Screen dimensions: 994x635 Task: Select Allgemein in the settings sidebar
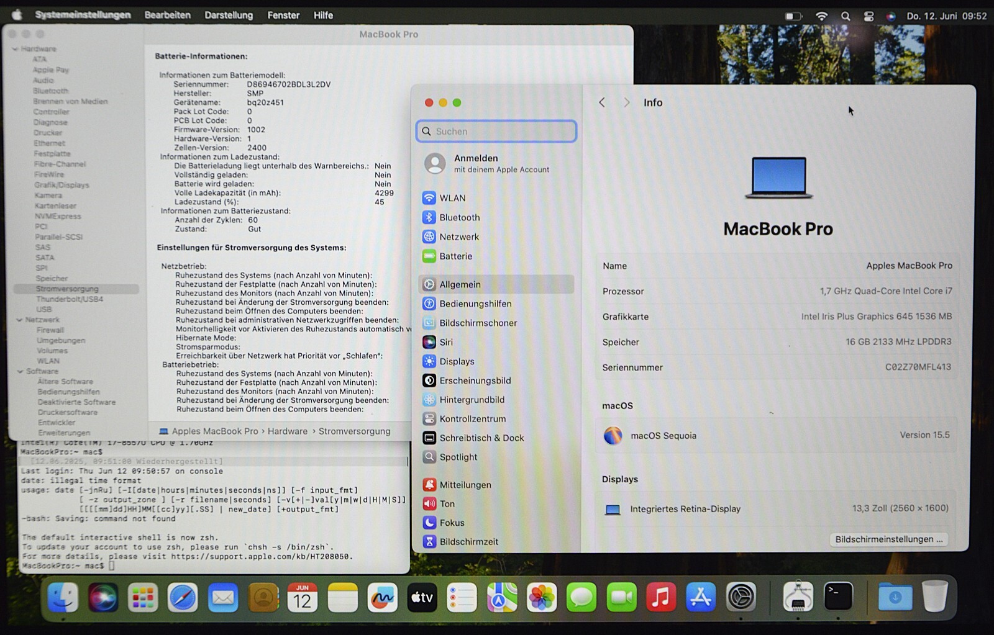(x=495, y=284)
